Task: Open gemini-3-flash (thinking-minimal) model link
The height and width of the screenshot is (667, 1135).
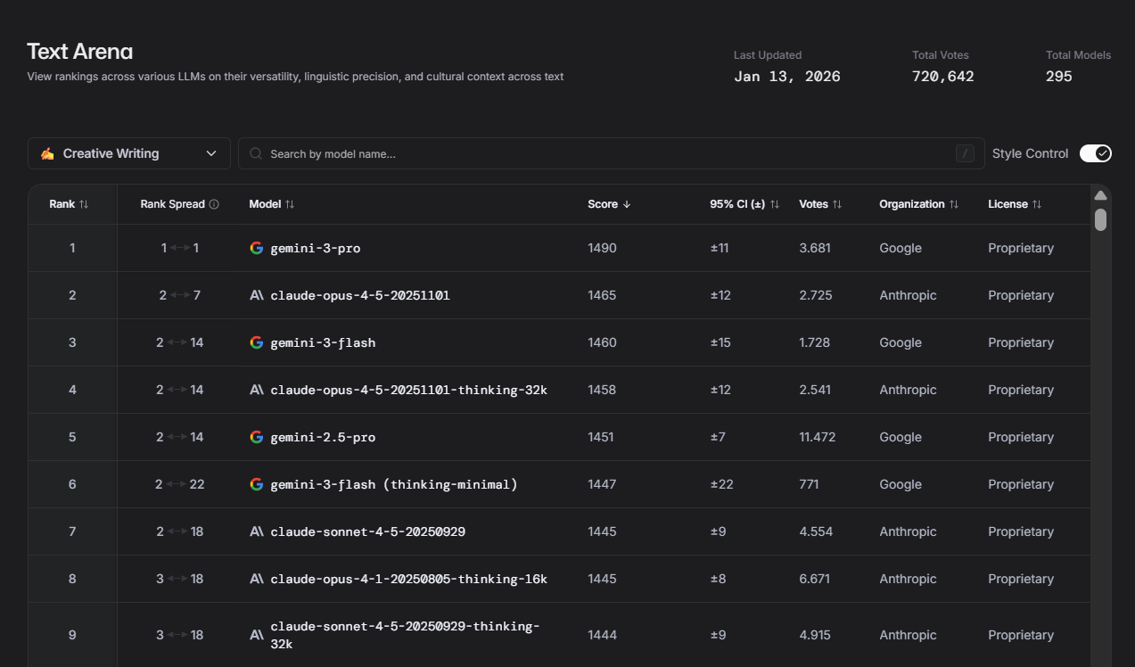Action: pos(394,484)
